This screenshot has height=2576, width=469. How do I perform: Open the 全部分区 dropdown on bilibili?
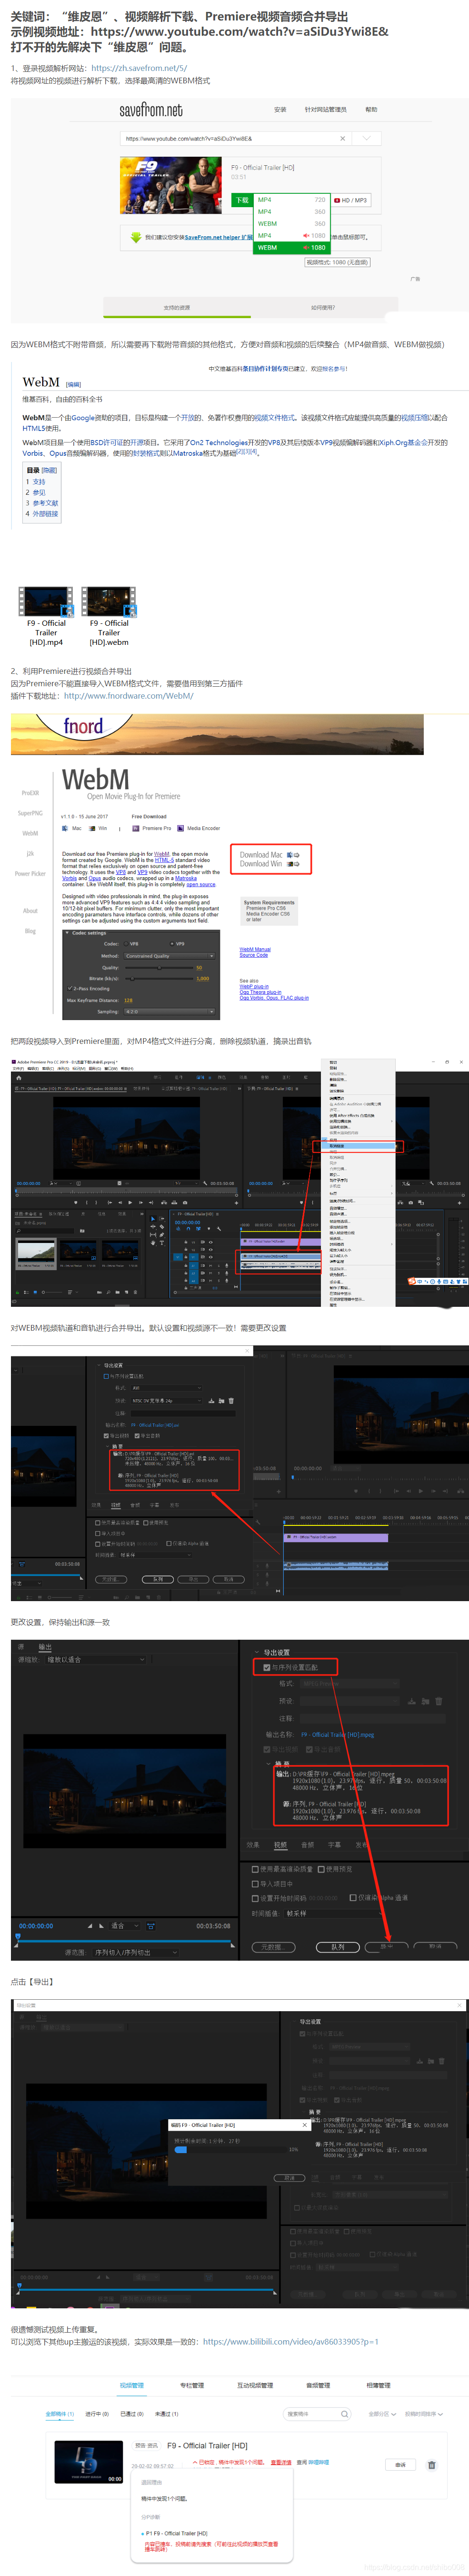click(383, 2414)
